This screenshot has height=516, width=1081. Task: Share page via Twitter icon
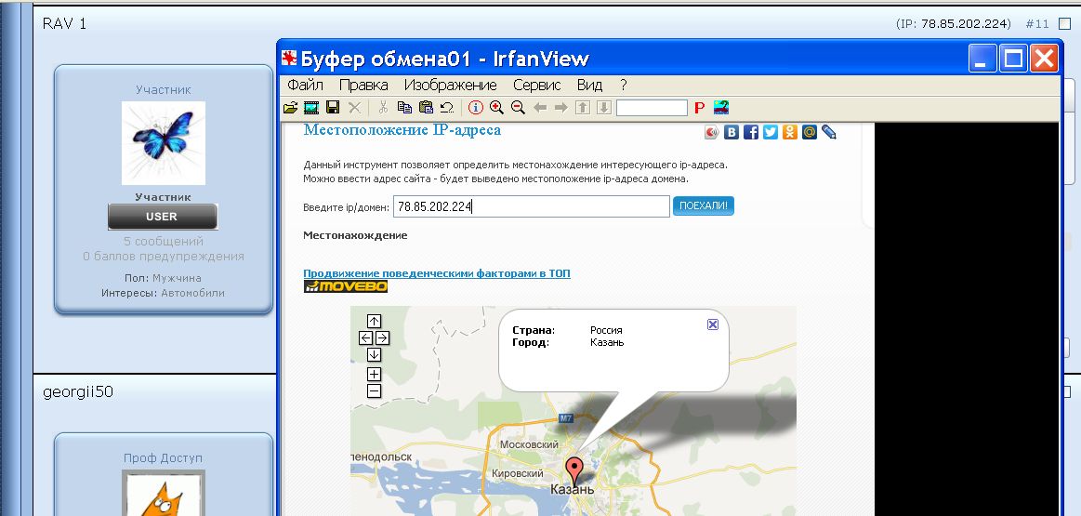click(770, 132)
